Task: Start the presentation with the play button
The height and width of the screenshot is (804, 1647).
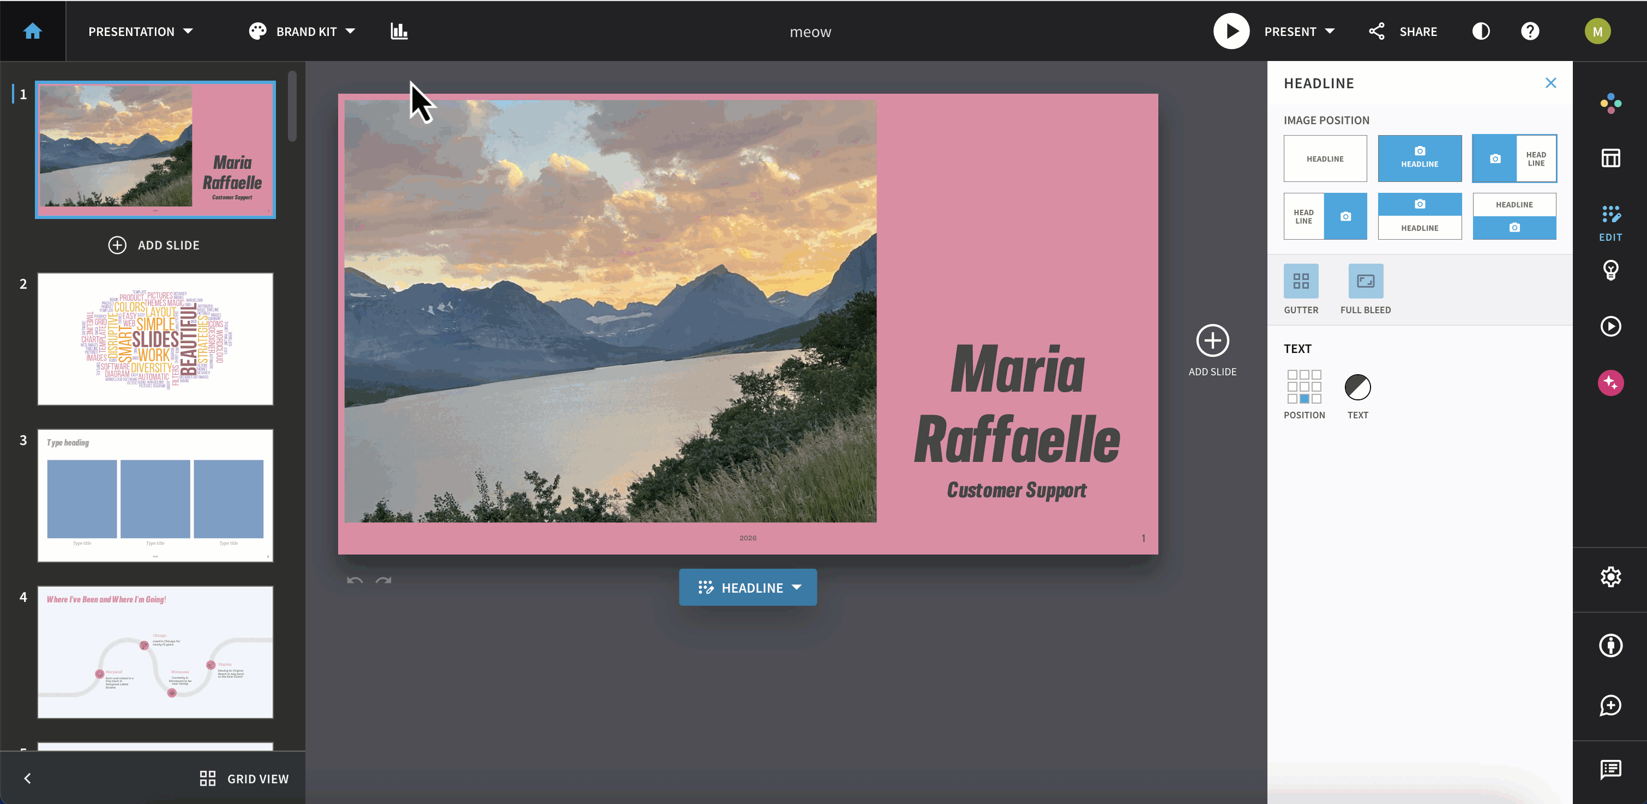Action: coord(1231,31)
